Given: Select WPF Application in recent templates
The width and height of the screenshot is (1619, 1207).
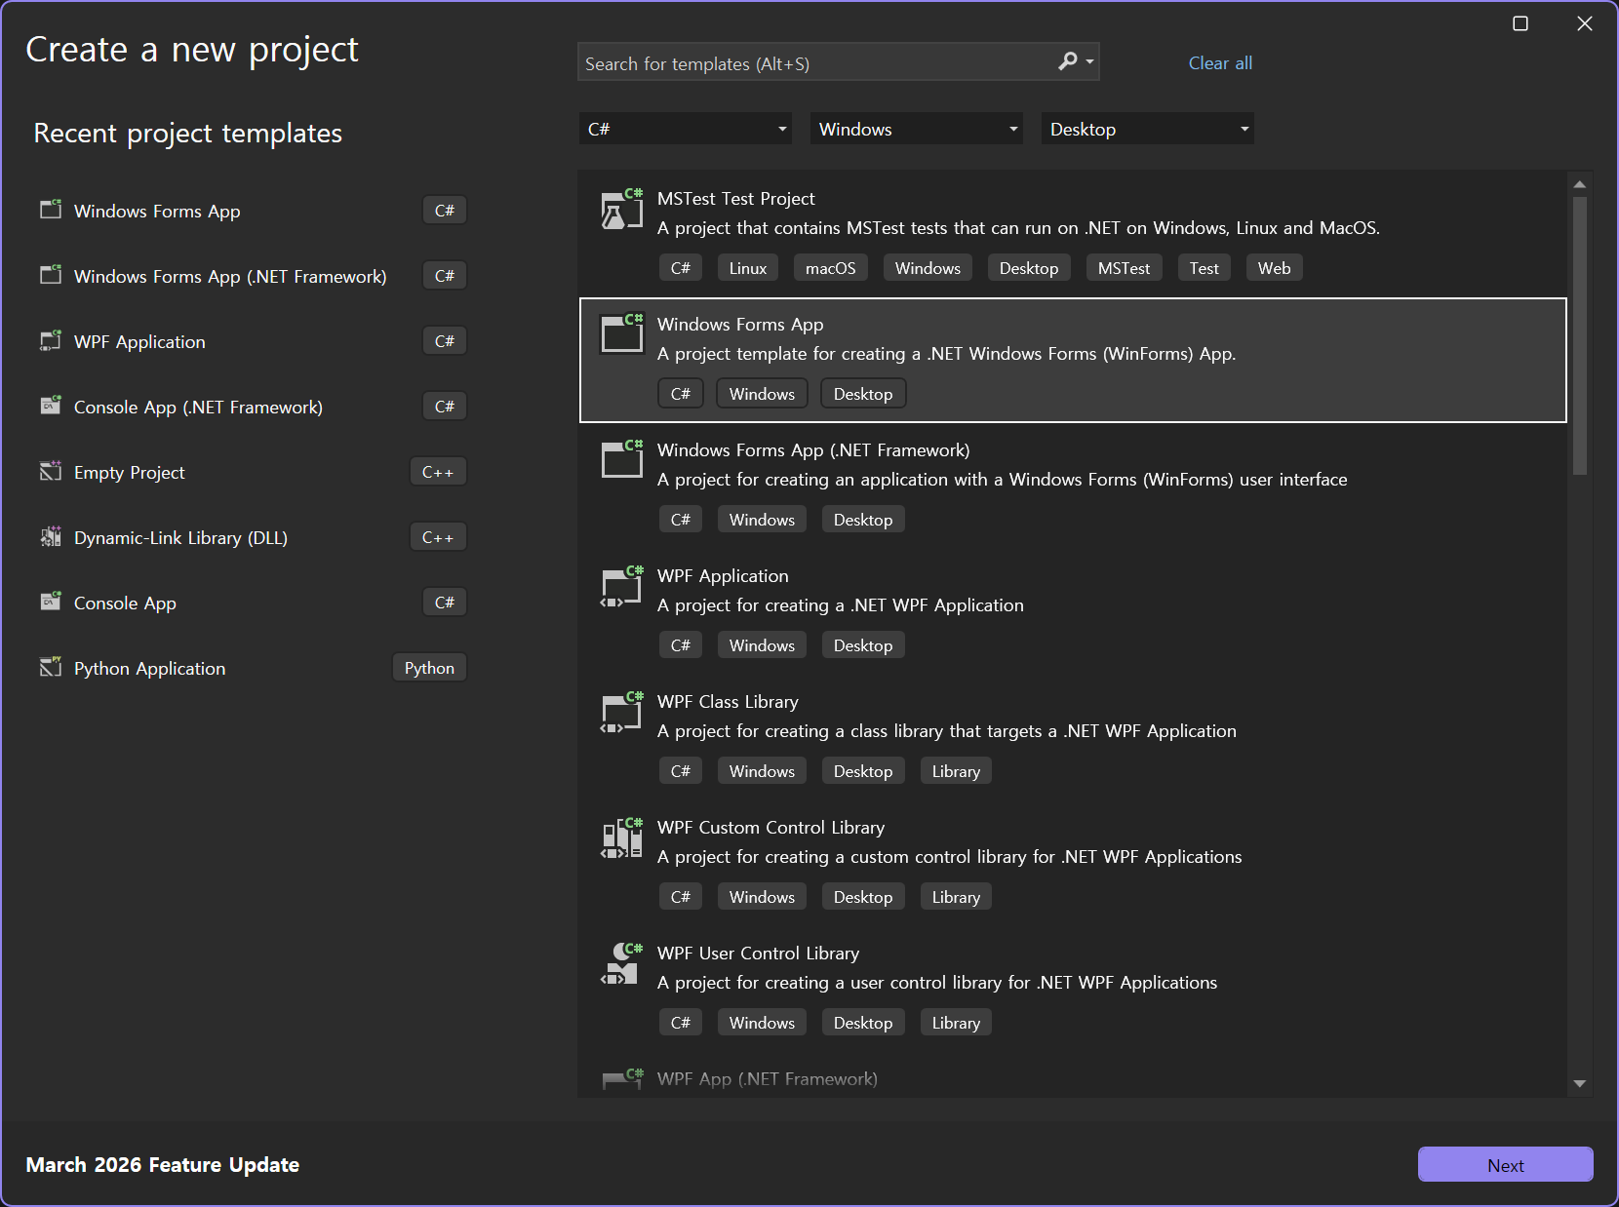Looking at the screenshot, I should click(x=252, y=341).
